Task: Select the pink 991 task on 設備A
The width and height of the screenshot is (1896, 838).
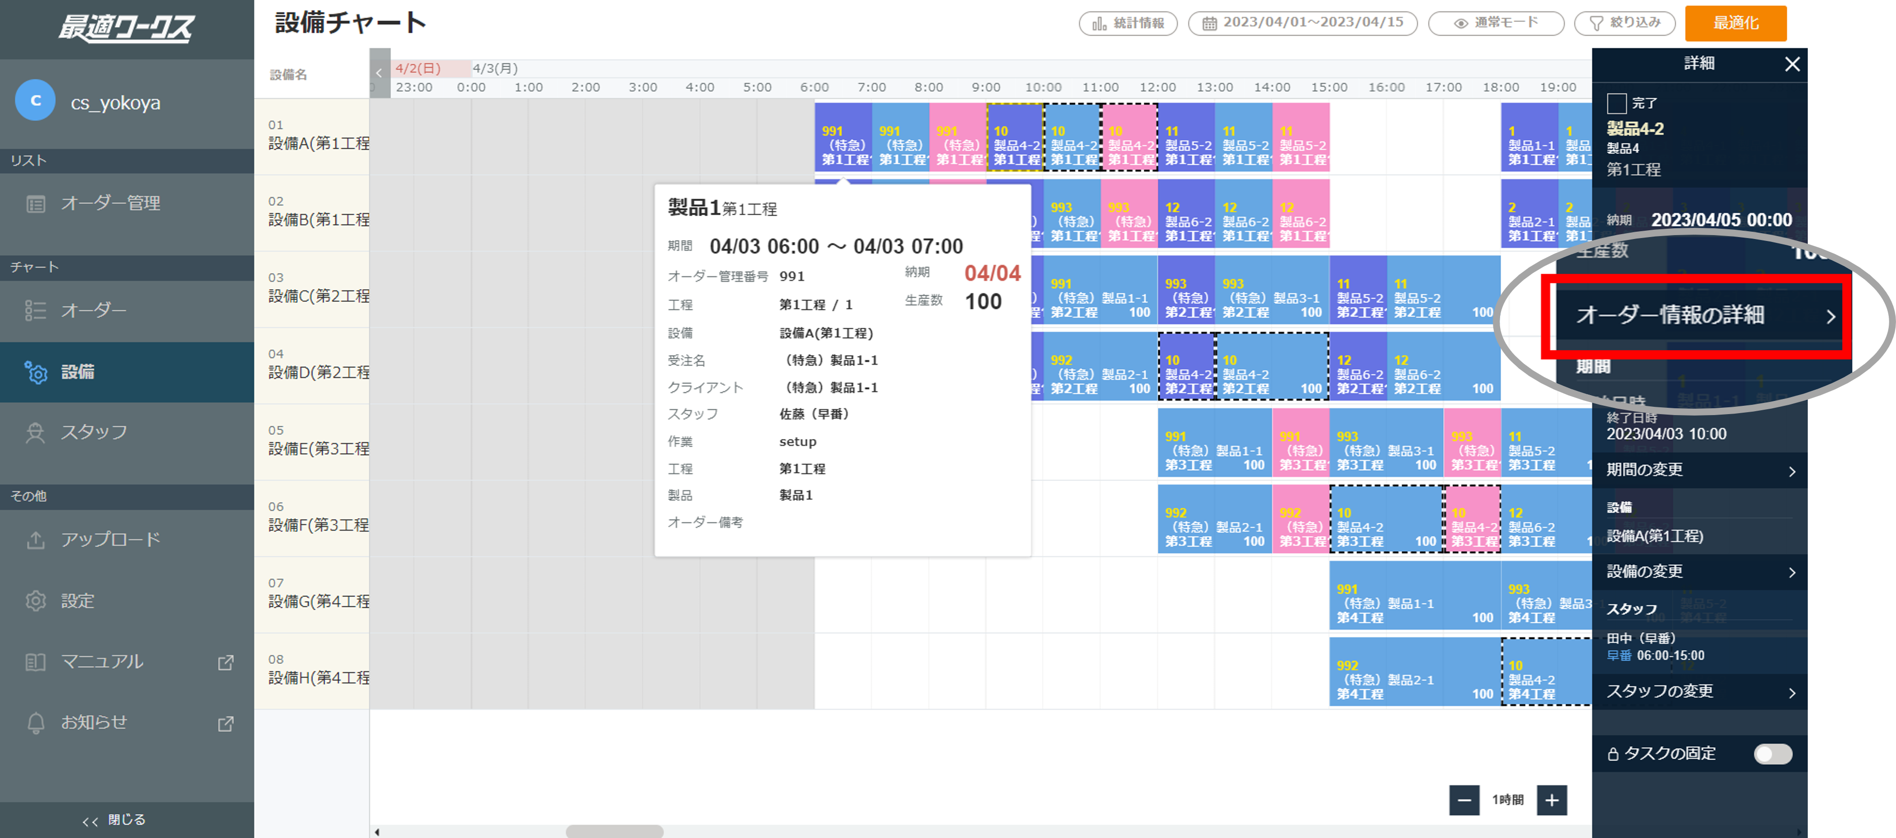Action: (x=957, y=137)
